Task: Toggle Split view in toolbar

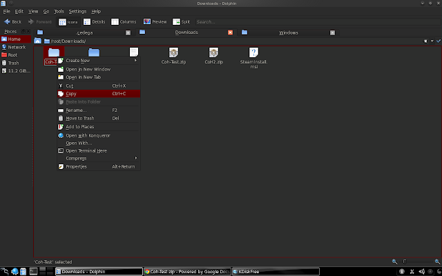Action: click(x=181, y=21)
